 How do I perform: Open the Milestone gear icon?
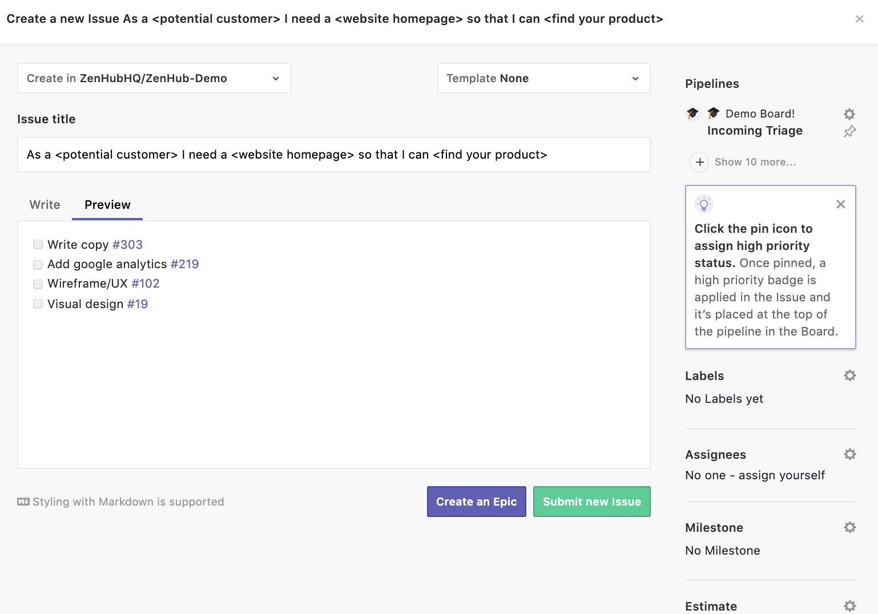(849, 527)
